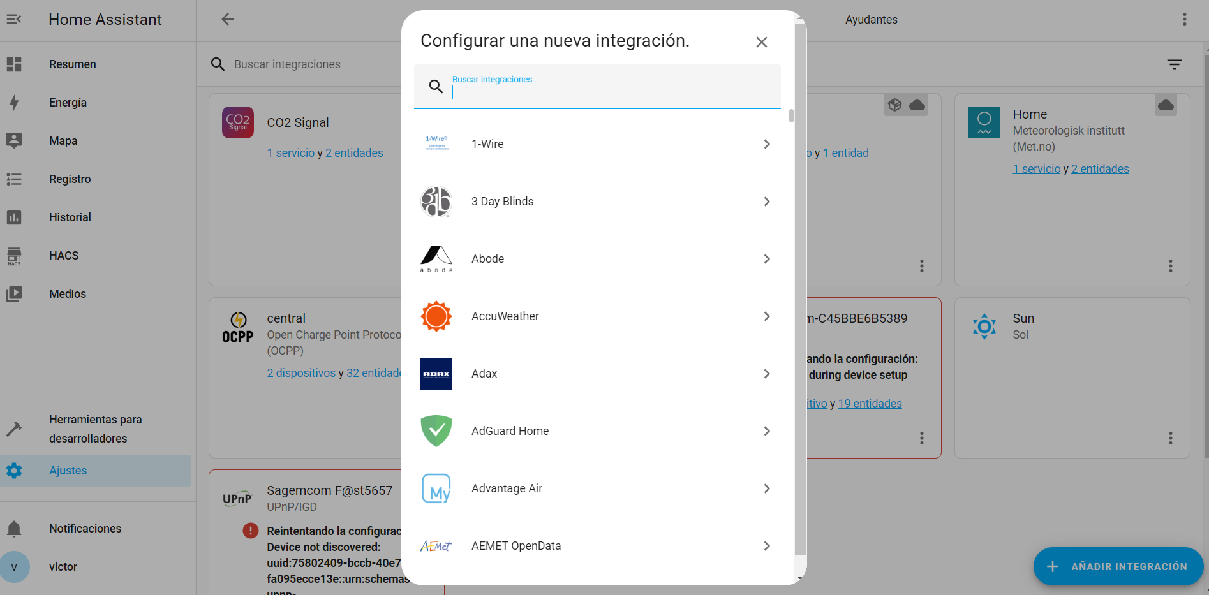Click the Añadir integración button
The image size is (1209, 595).
(1118, 566)
